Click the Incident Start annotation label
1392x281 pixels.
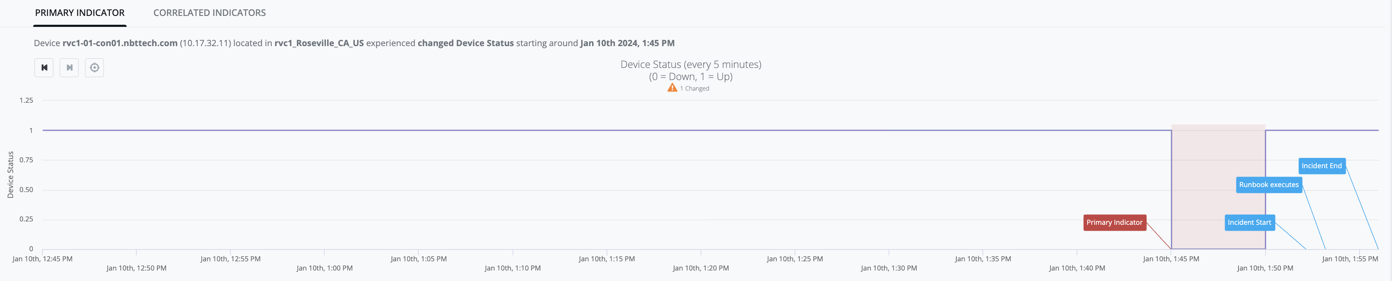[x=1249, y=223]
